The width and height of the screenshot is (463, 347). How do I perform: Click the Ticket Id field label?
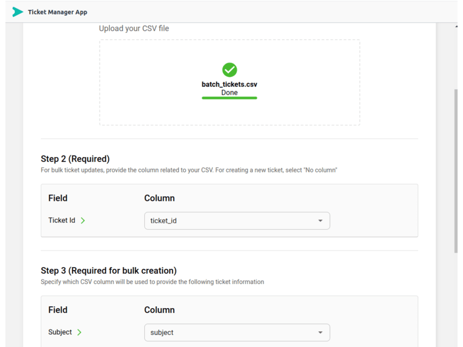(61, 220)
